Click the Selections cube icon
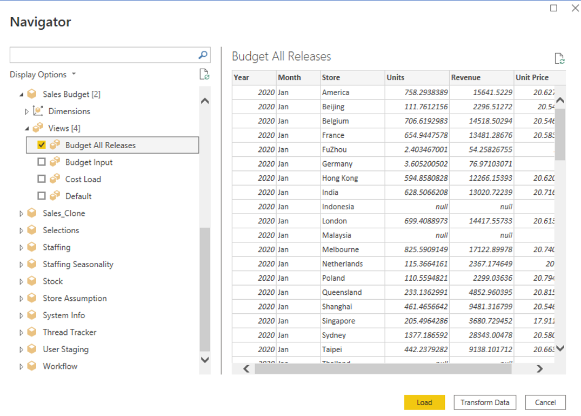The width and height of the screenshot is (581, 416). (32, 230)
